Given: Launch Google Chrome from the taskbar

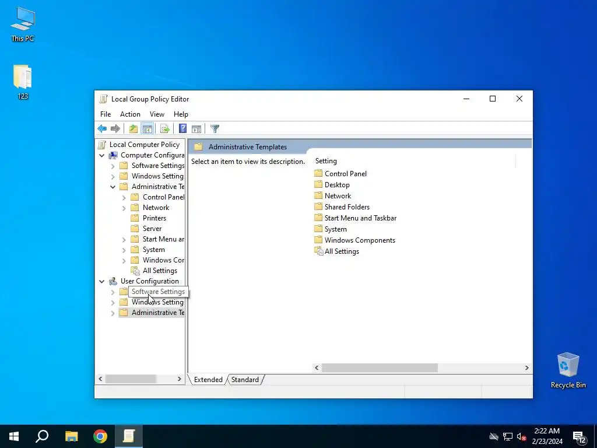Looking at the screenshot, I should [100, 436].
